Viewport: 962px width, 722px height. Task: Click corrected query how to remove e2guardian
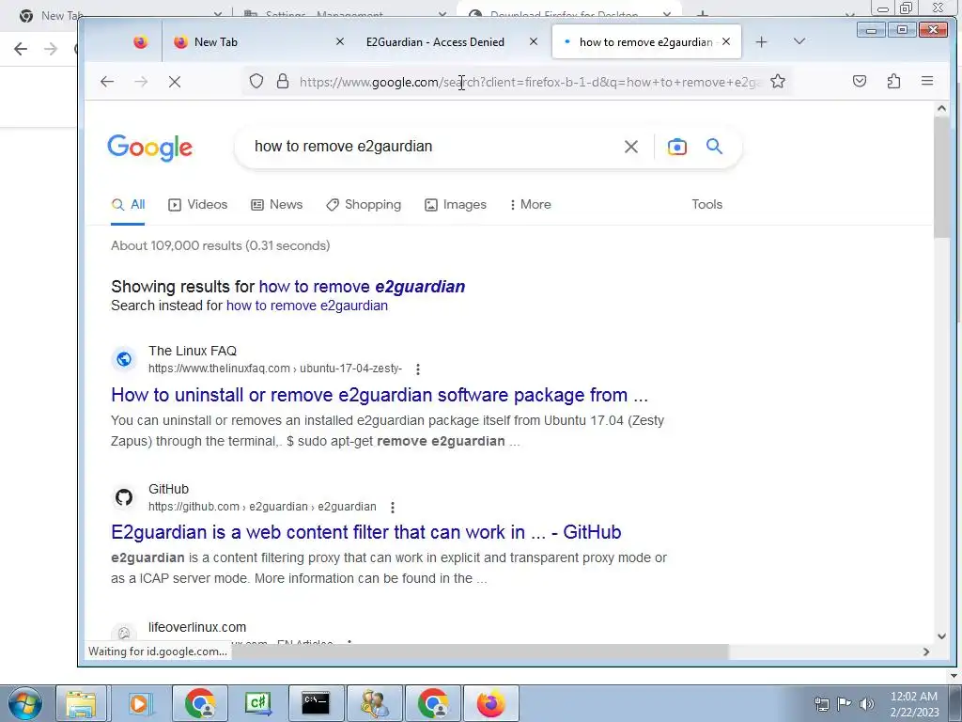point(362,287)
